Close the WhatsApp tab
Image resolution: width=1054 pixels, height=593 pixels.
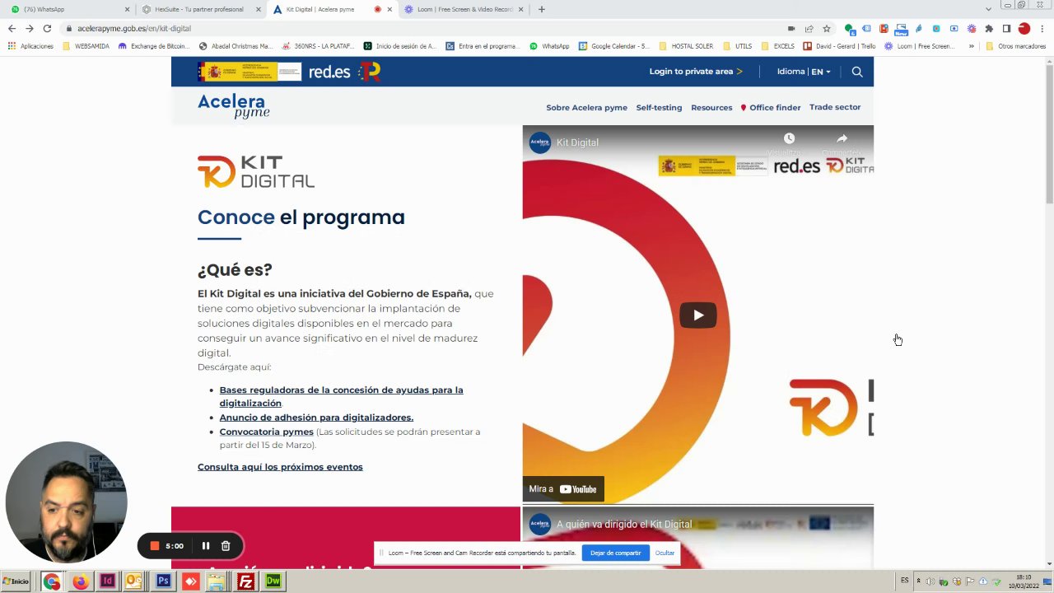click(x=127, y=9)
